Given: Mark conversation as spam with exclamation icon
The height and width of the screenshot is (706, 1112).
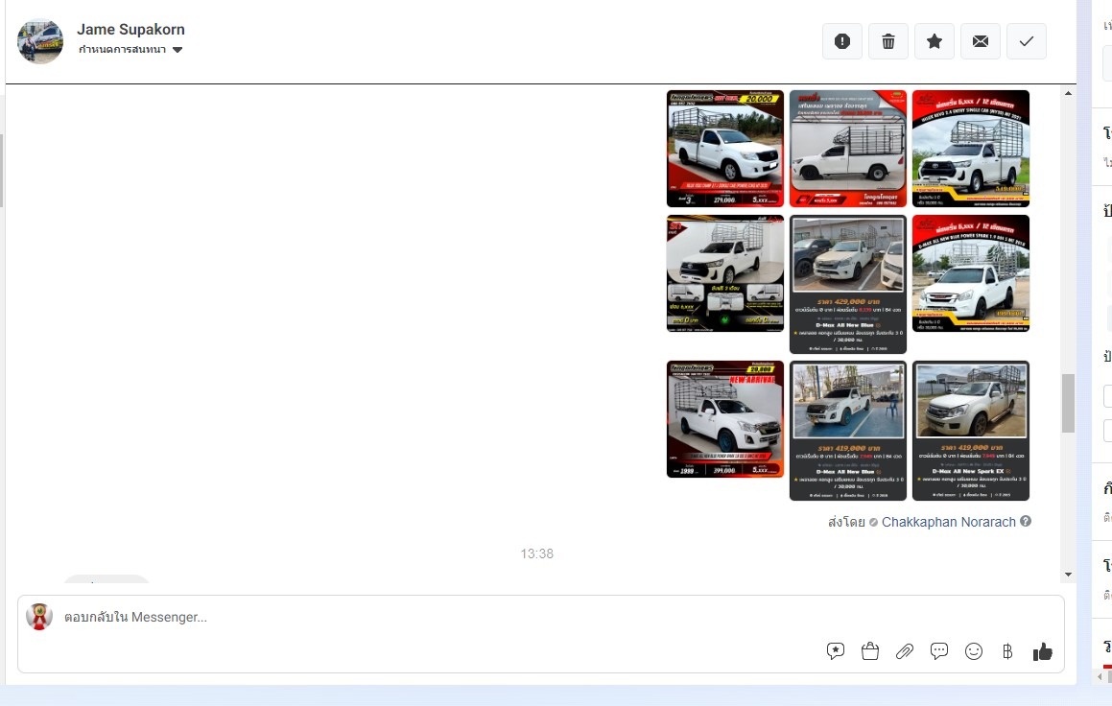Looking at the screenshot, I should click(841, 41).
